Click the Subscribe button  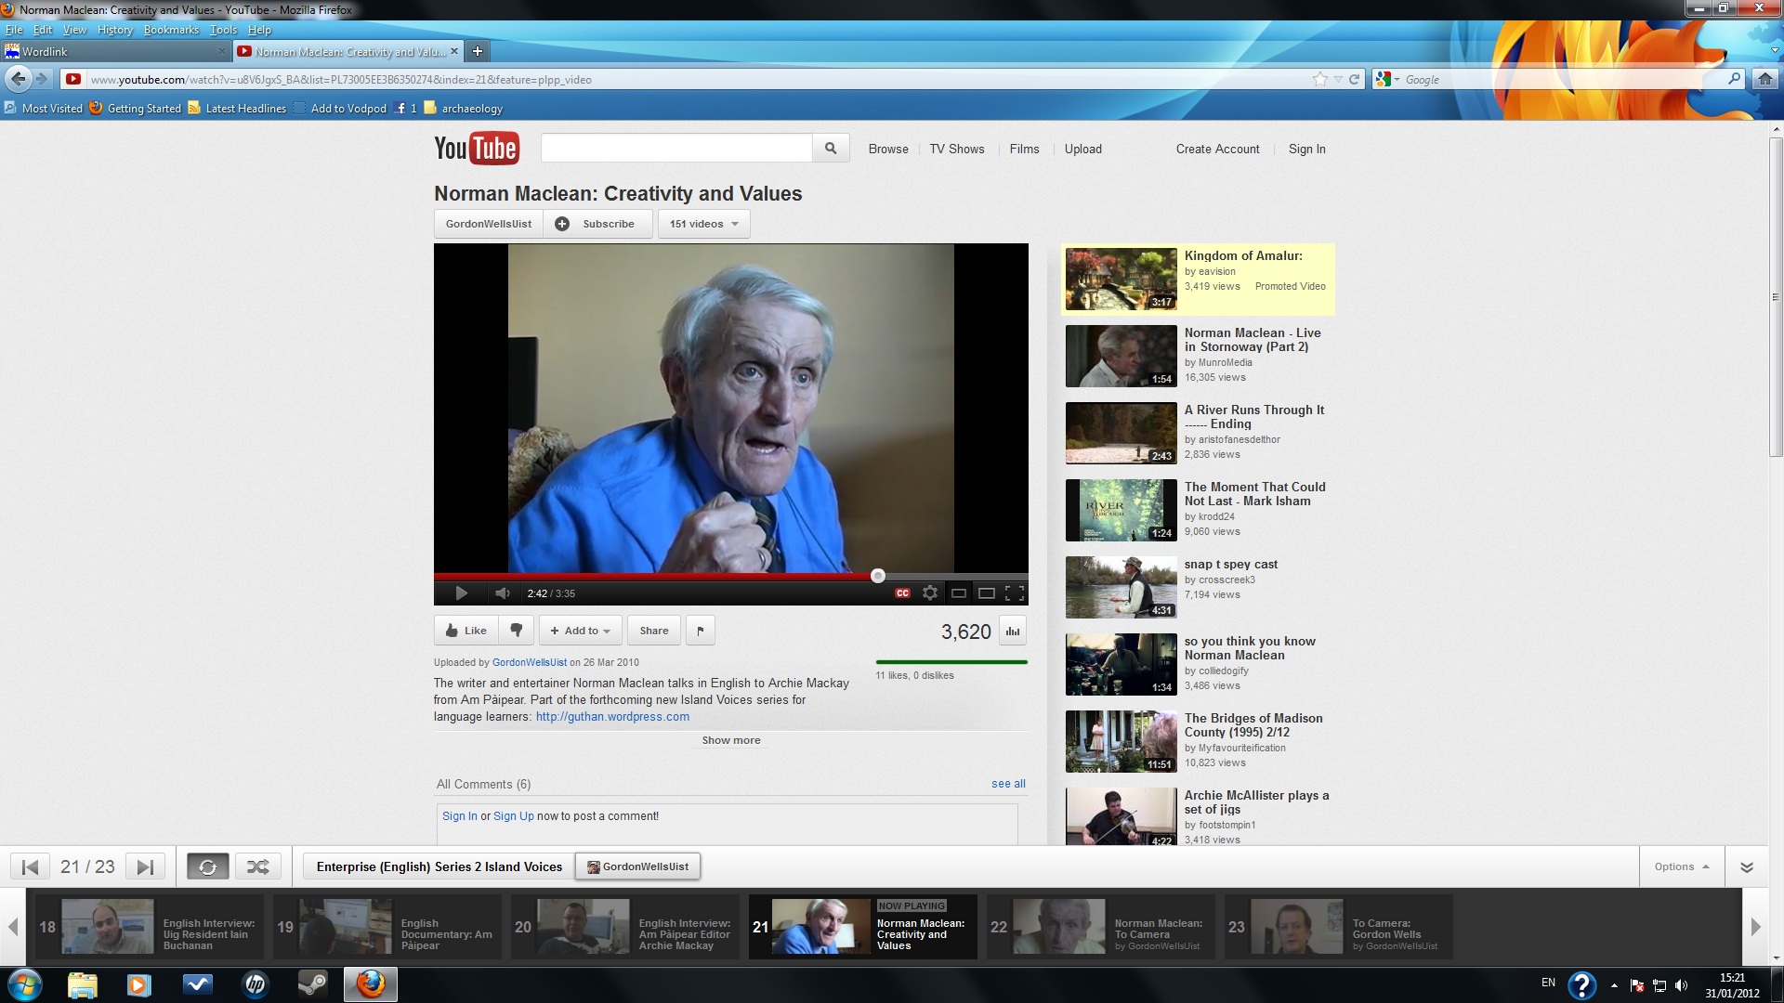[x=597, y=224]
